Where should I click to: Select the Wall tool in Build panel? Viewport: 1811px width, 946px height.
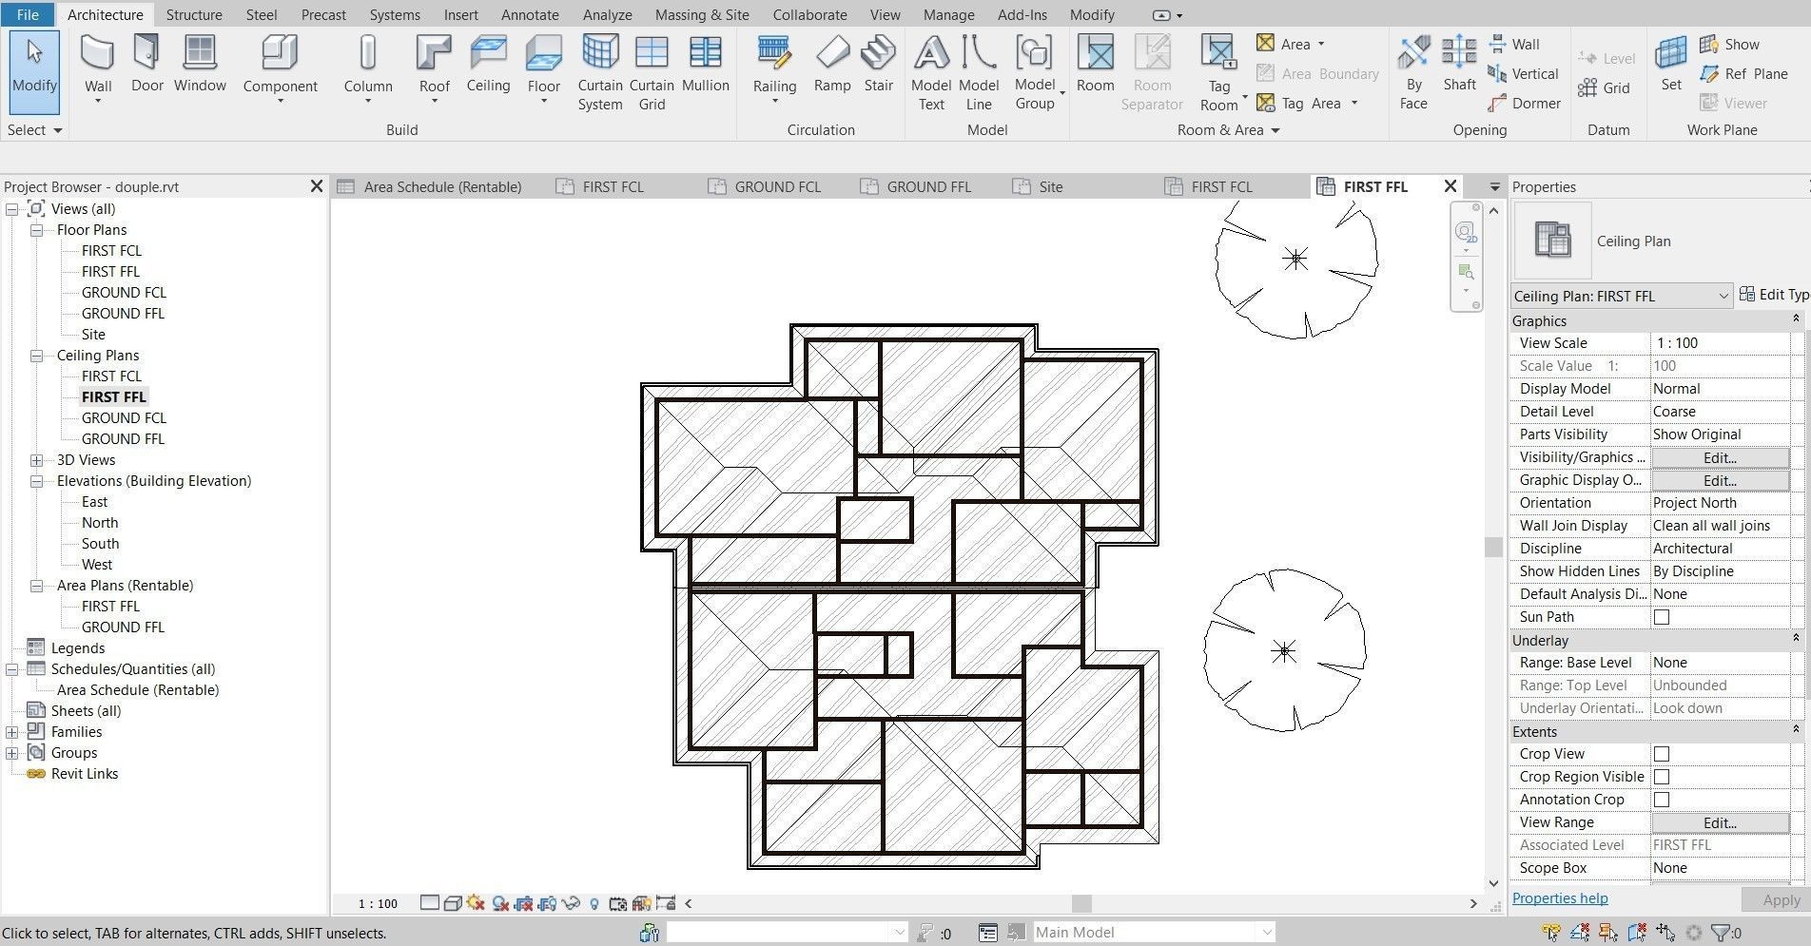pyautogui.click(x=98, y=67)
